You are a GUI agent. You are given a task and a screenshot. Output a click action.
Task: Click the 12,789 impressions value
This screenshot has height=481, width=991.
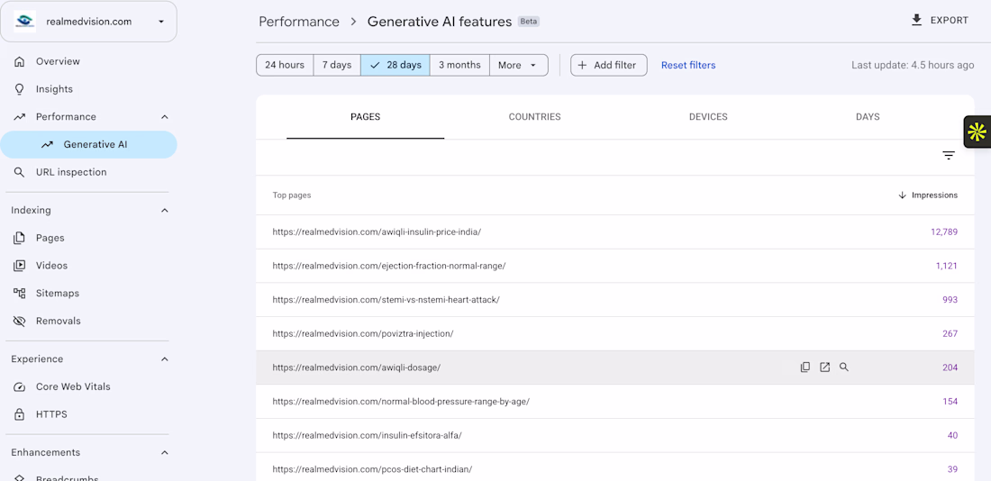(943, 232)
